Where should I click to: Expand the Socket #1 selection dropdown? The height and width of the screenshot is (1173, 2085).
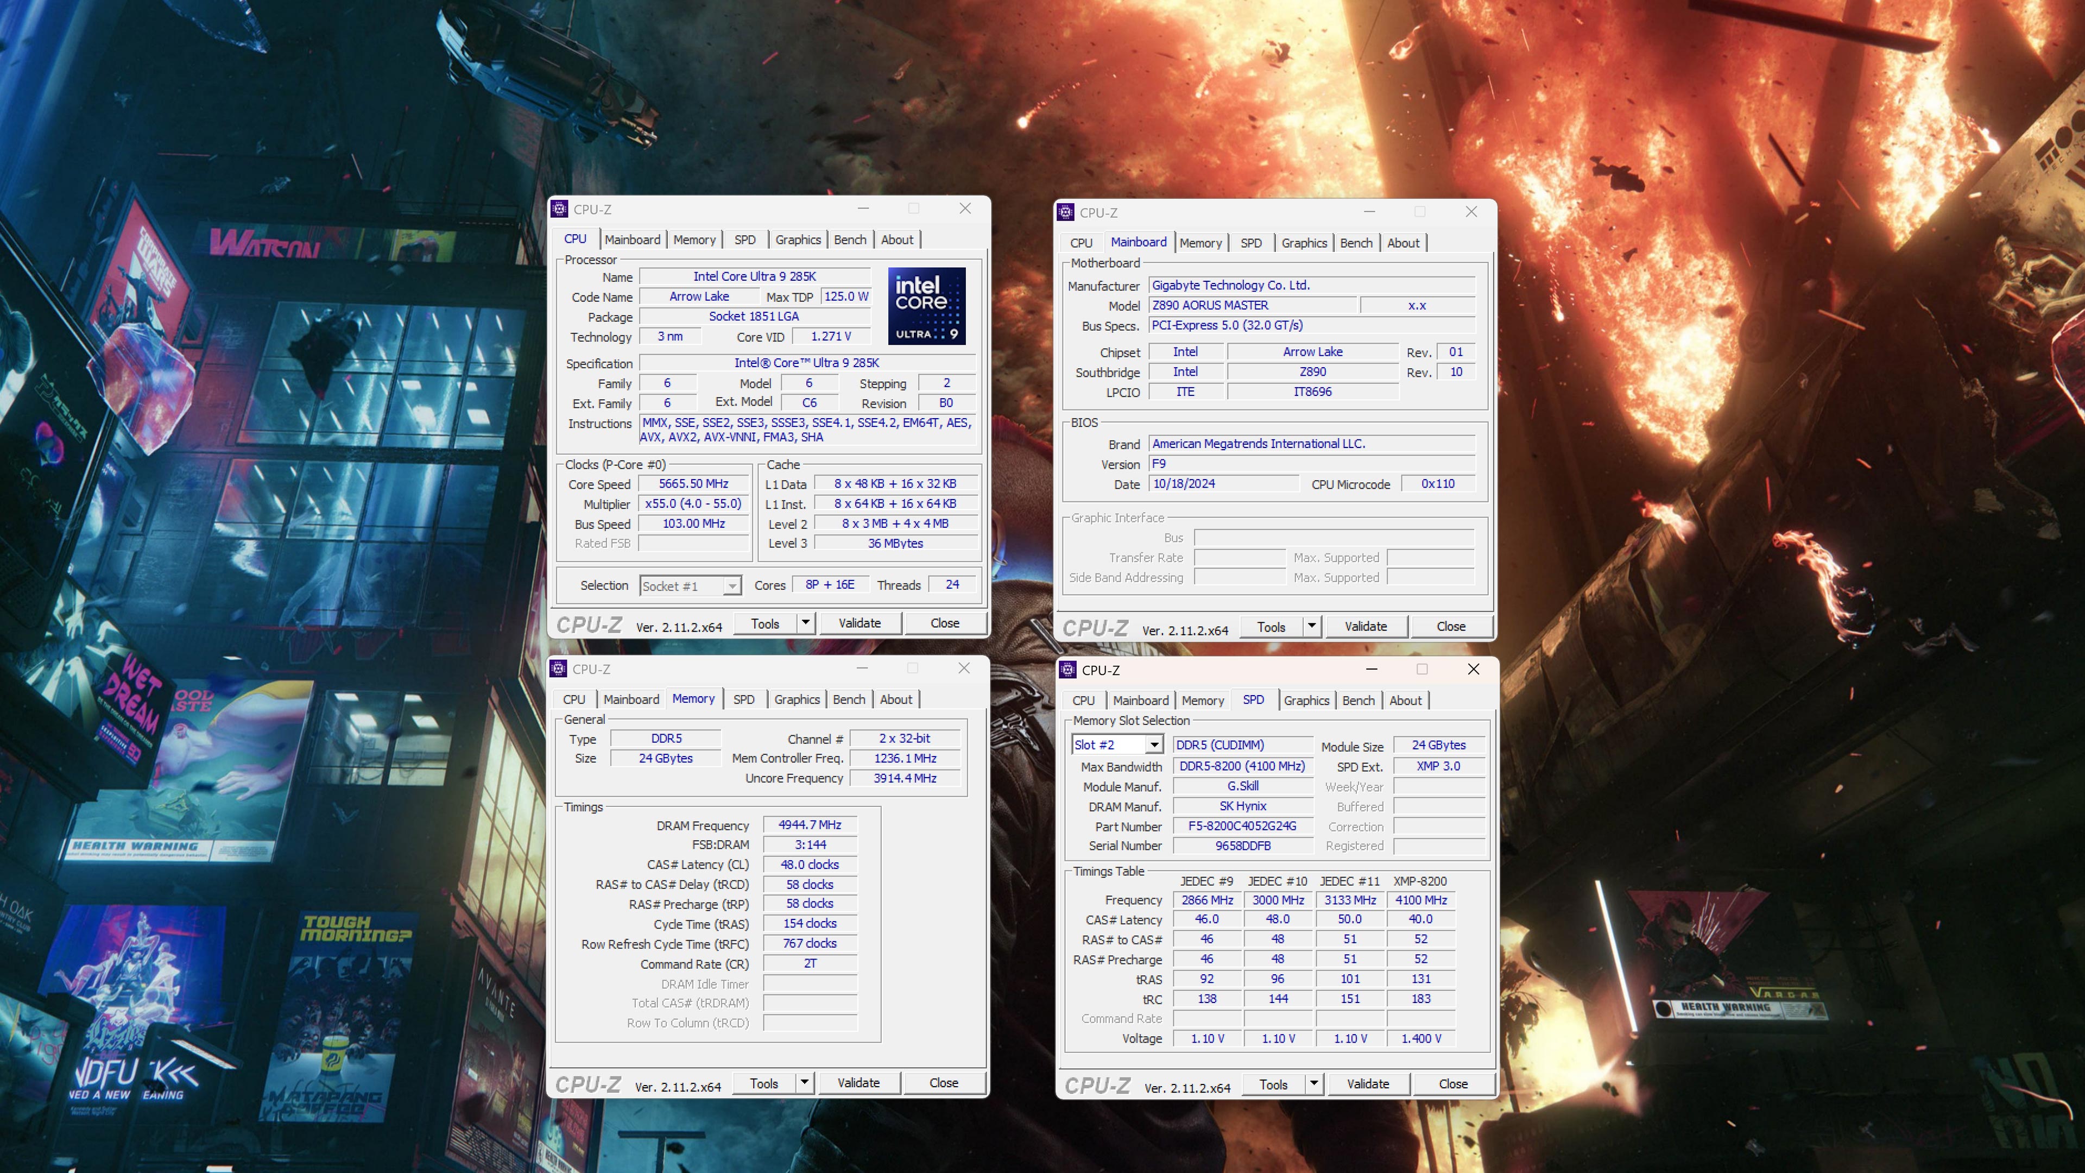point(732,586)
